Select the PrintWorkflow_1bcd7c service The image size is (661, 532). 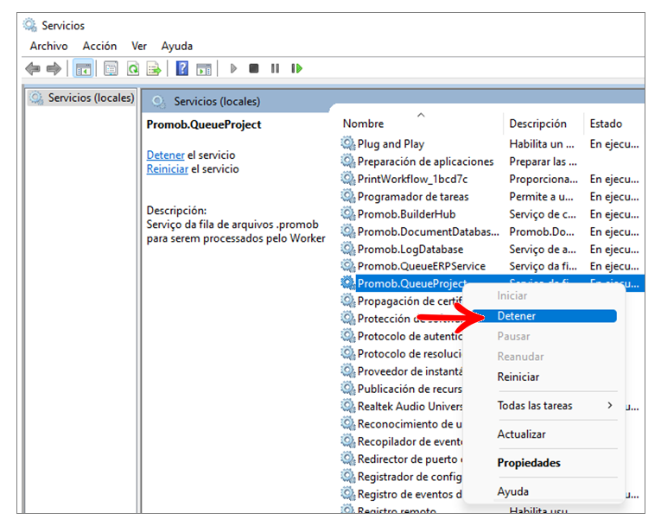(x=492, y=179)
